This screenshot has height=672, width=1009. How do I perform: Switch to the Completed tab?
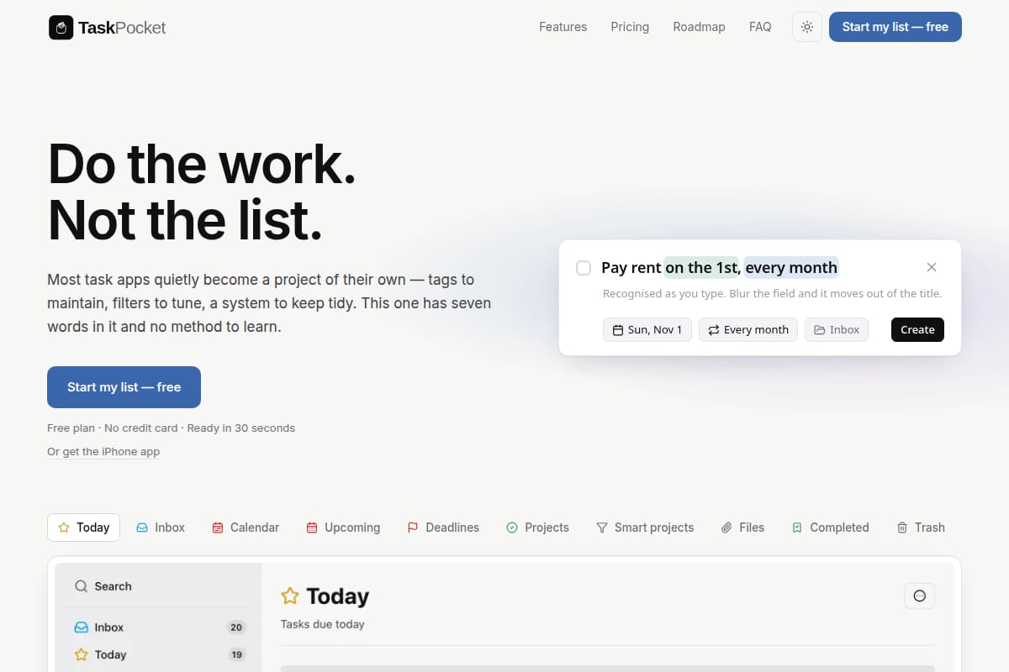(830, 528)
